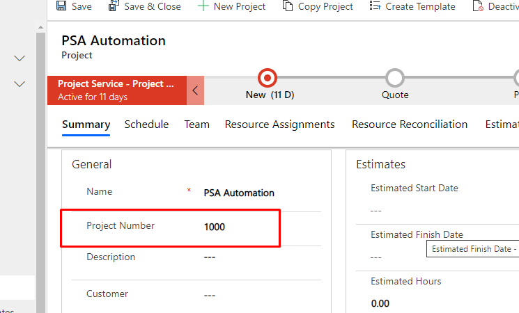The width and height of the screenshot is (519, 313).
Task: Click the Name field label
Action: 100,192
